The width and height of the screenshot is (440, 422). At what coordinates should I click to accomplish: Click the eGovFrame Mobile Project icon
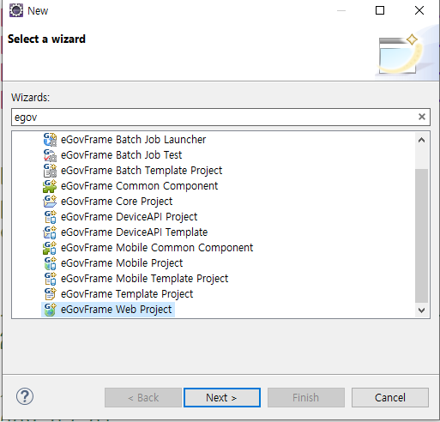click(x=50, y=263)
